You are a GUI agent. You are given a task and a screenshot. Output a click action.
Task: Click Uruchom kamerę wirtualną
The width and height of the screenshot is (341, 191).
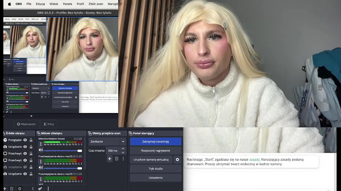tap(151, 159)
